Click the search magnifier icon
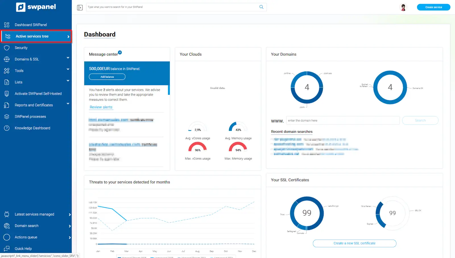The width and height of the screenshot is (455, 258). (261, 7)
